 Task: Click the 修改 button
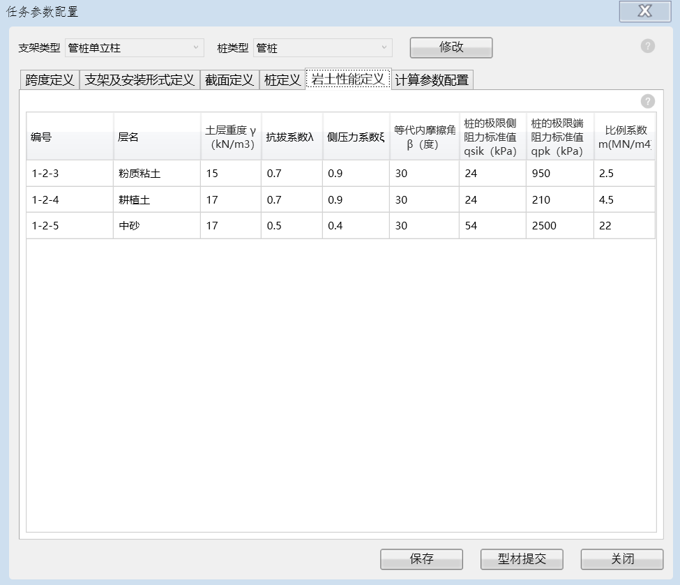pos(451,47)
